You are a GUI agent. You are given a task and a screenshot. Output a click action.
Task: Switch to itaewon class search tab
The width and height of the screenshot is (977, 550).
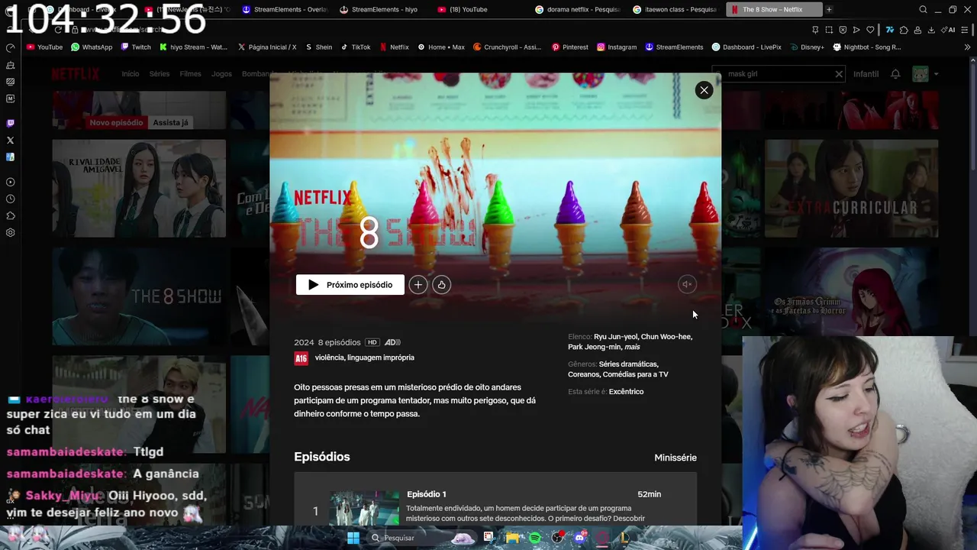click(675, 9)
